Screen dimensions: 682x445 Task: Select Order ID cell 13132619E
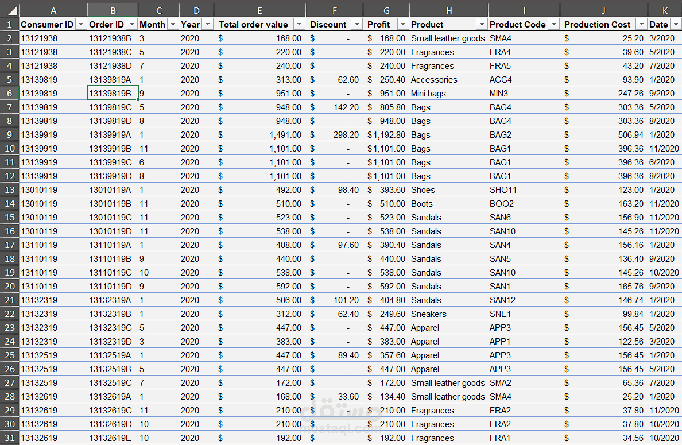pos(113,438)
